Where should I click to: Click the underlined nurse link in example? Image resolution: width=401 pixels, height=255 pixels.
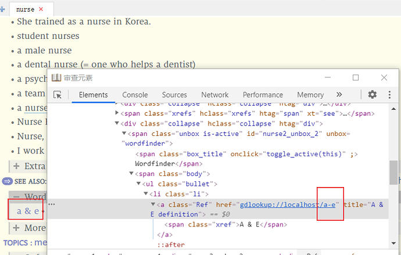point(36,108)
